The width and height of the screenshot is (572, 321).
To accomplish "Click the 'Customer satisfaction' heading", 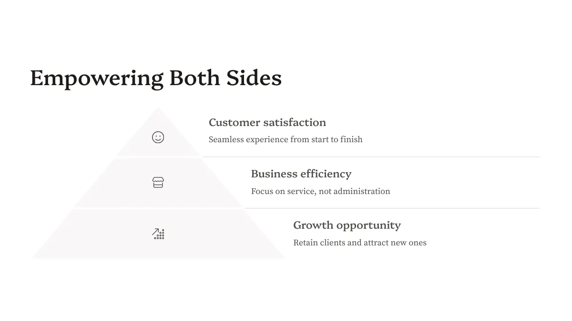I will [267, 122].
